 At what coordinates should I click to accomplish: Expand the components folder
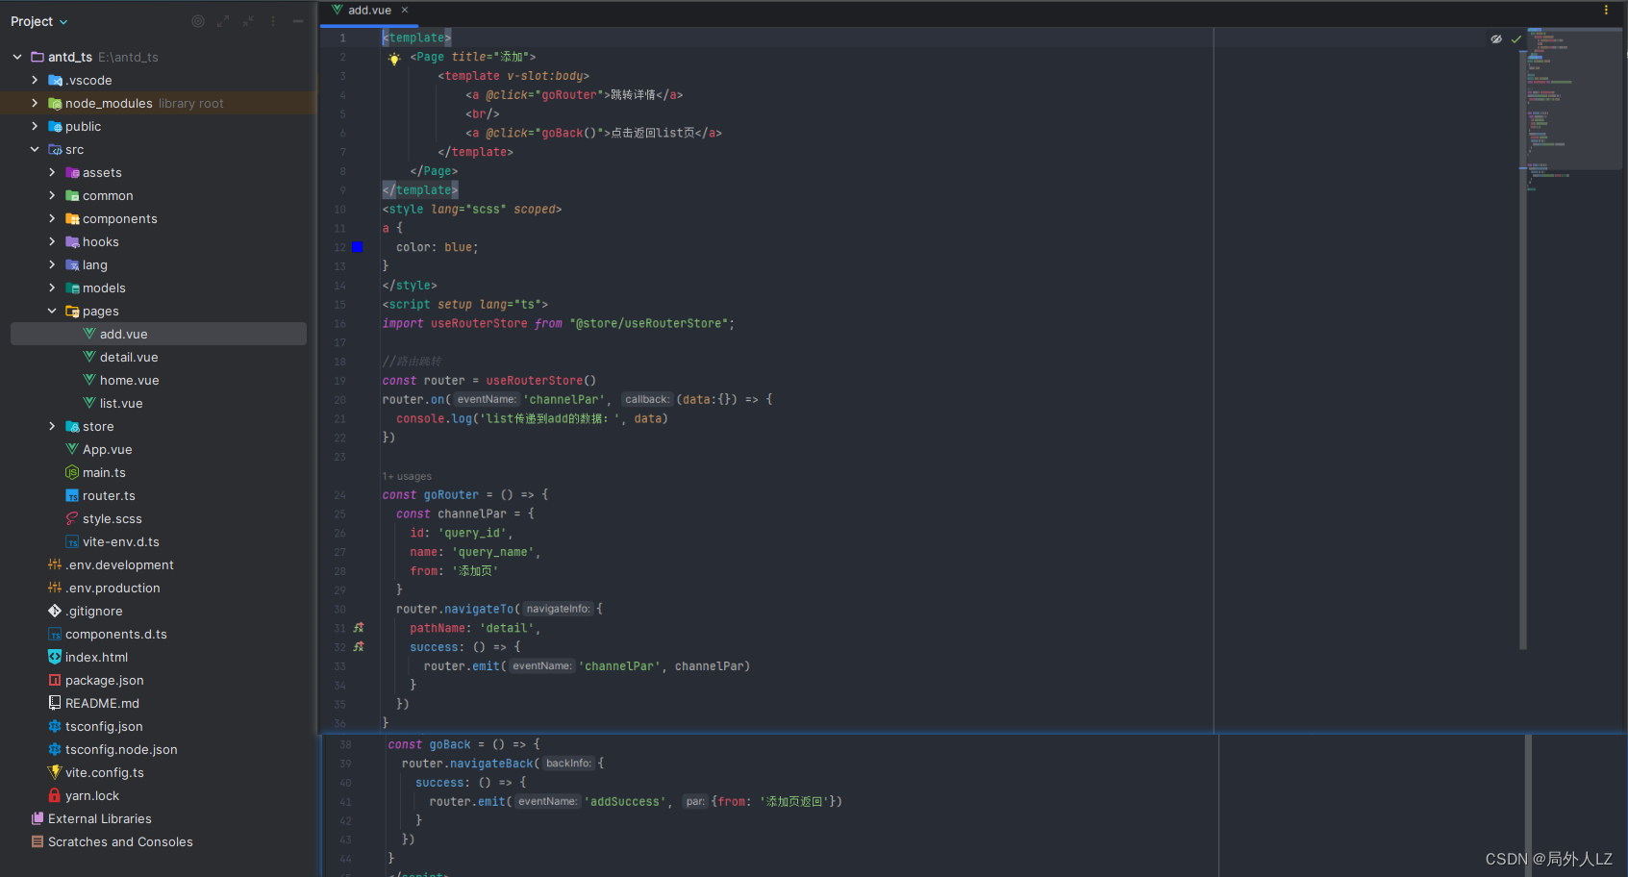tap(52, 218)
